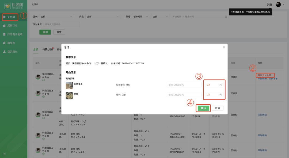Open 支付单 in the sidebar

[11, 17]
